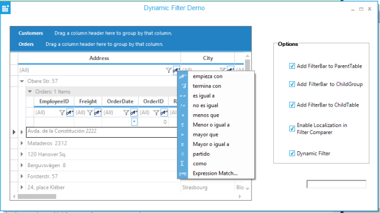Click the 'termina con' ends-with icon
Viewport: 380px width, 213px height.
(183, 86)
